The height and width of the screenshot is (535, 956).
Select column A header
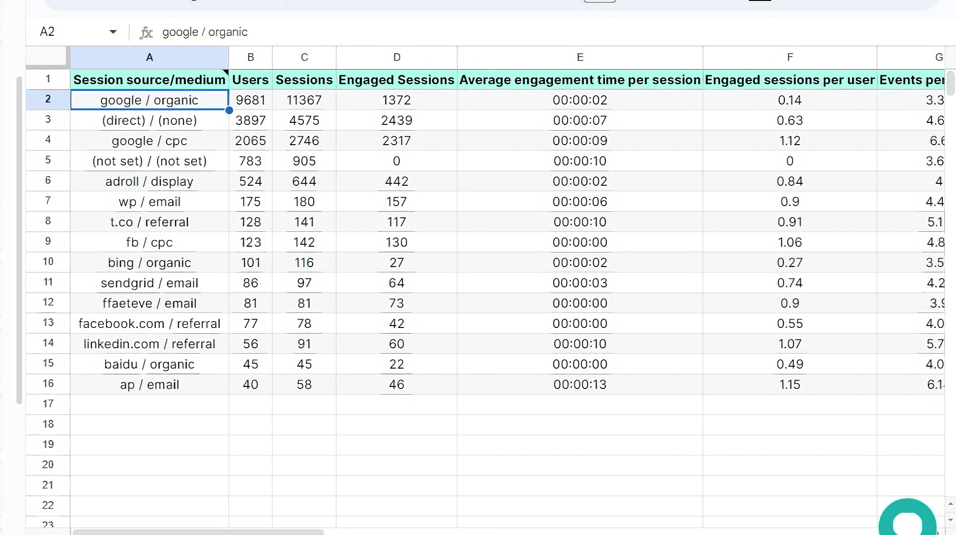(x=149, y=58)
